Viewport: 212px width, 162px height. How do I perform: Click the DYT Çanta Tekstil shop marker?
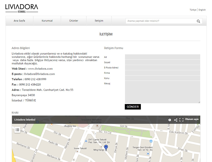pos(86,141)
